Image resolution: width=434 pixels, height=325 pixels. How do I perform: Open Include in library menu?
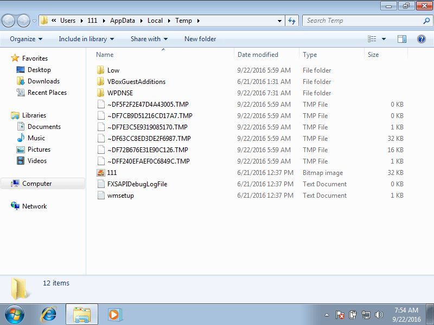[86, 39]
